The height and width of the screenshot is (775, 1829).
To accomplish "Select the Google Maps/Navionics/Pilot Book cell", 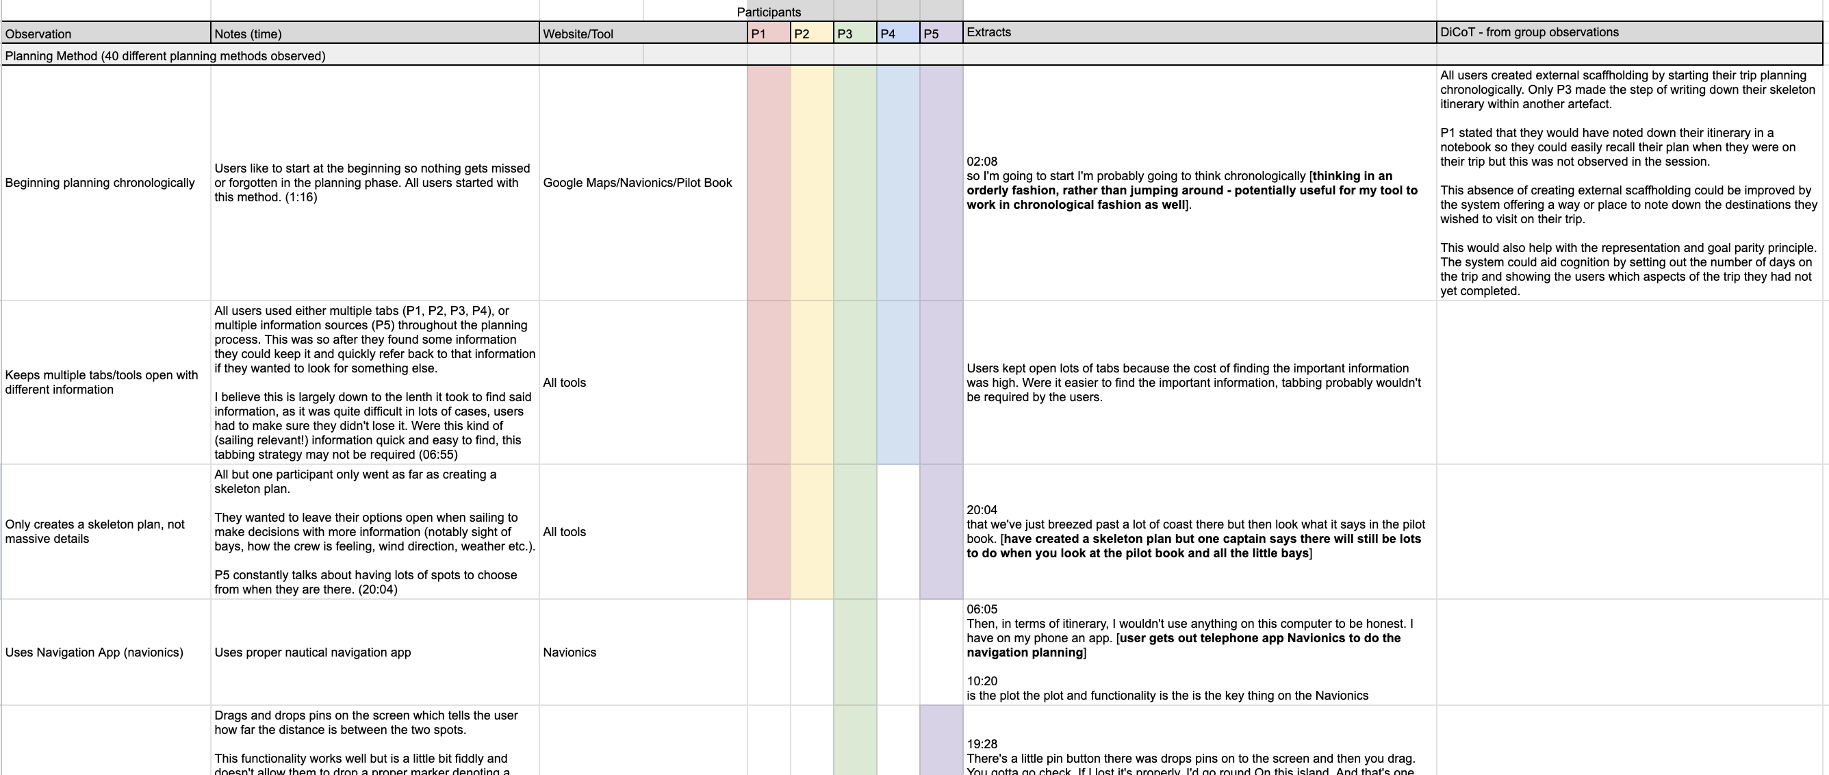I will coord(643,183).
